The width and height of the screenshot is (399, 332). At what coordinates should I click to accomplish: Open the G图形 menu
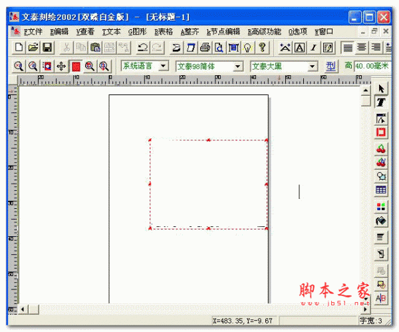click(x=138, y=32)
